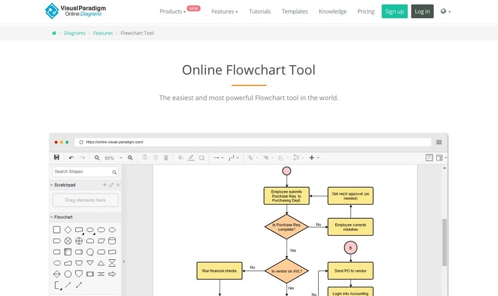Select the right block arrow shape
498x296 pixels.
pos(112,274)
